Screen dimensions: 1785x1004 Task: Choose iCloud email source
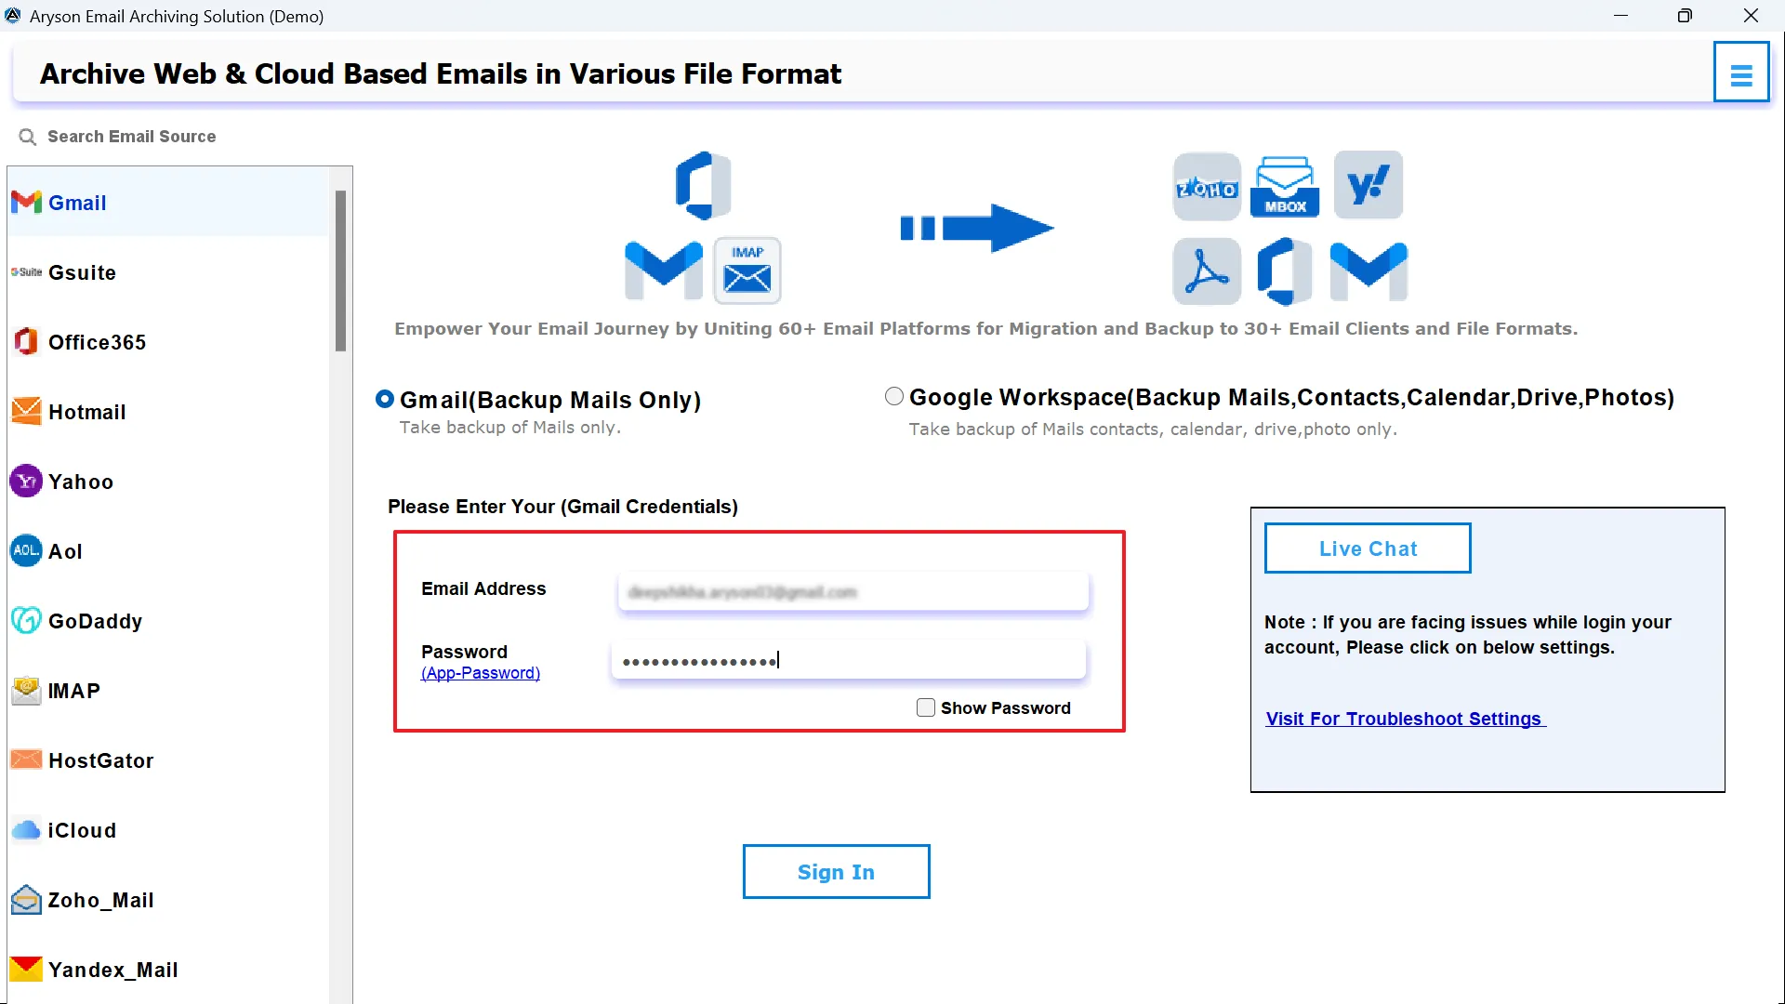[169, 829]
